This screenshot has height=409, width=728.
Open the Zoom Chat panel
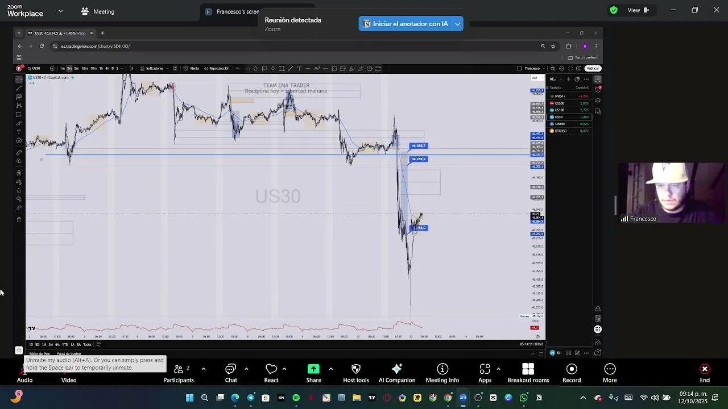tap(231, 373)
